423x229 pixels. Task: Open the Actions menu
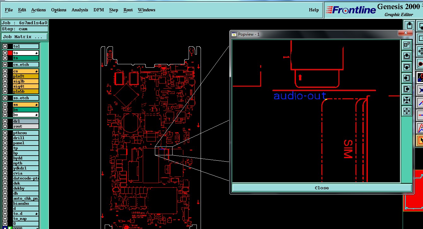pos(38,10)
